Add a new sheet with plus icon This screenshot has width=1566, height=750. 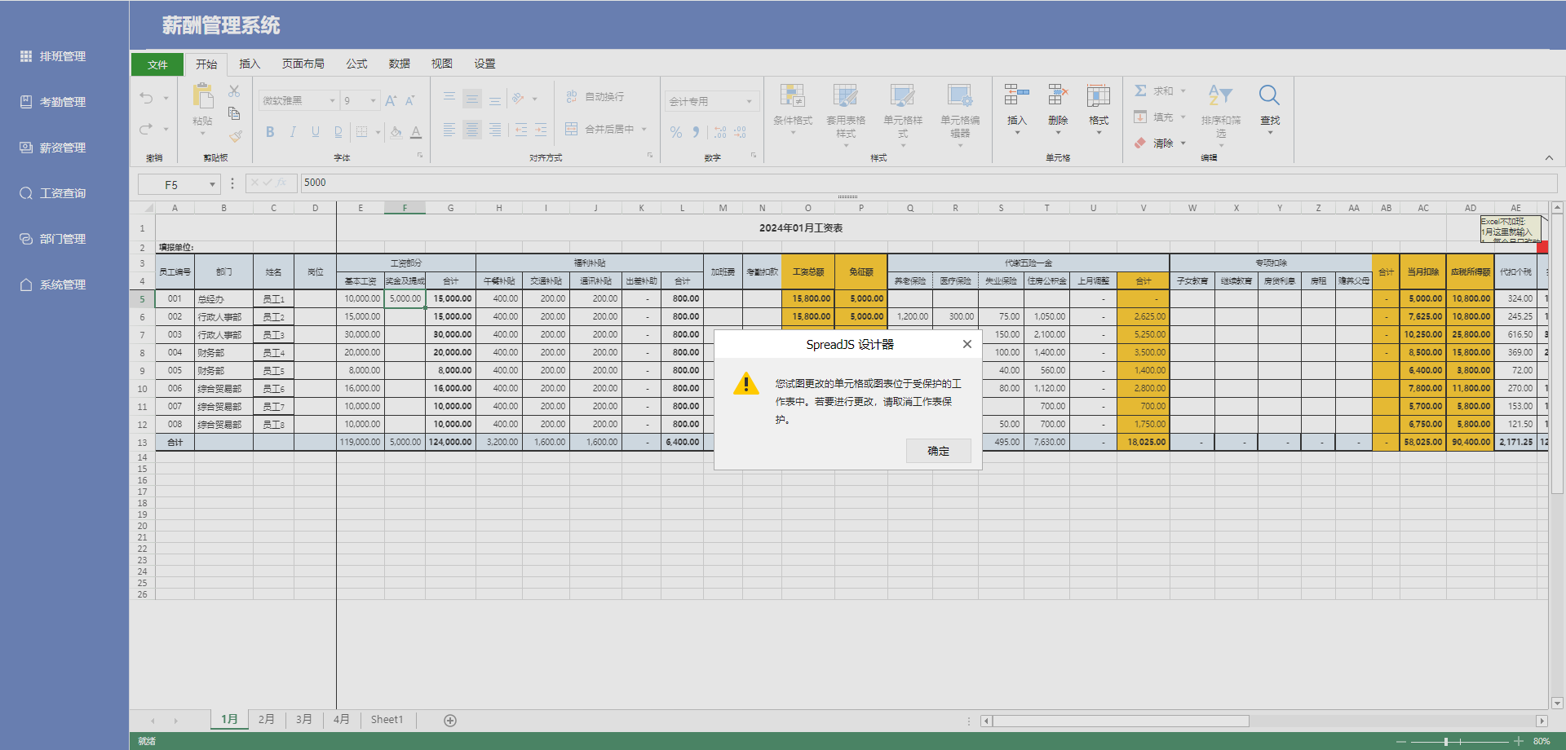pos(450,720)
